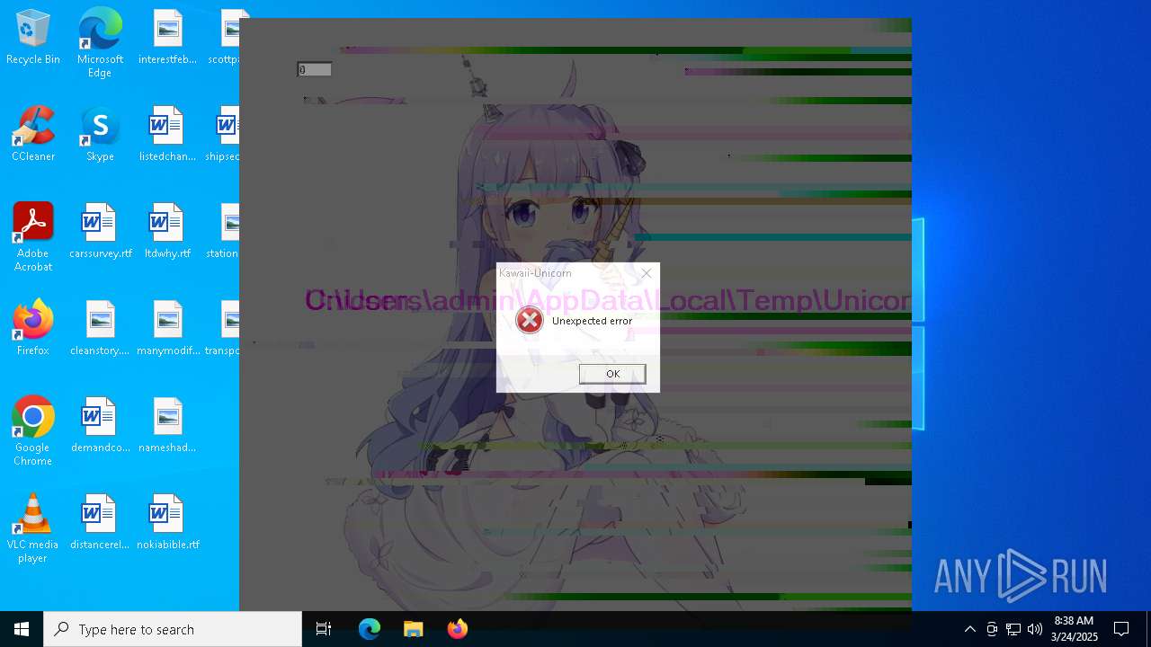1151x647 pixels.
Task: Select the nokiabible.rtf document
Action: [167, 523]
